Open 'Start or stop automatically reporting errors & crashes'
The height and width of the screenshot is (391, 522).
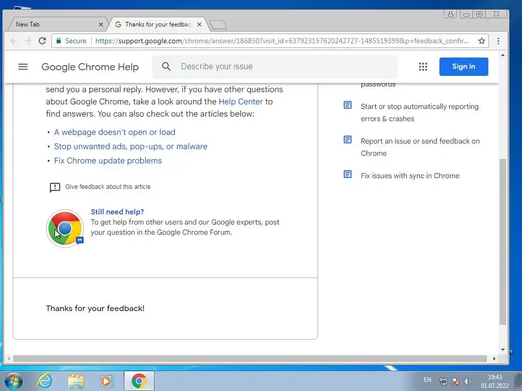coord(420,113)
